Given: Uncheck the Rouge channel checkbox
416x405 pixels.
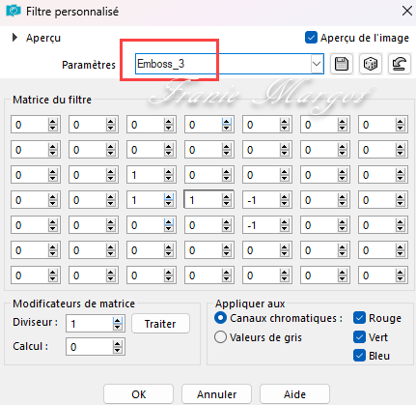Looking at the screenshot, I should (x=359, y=318).
